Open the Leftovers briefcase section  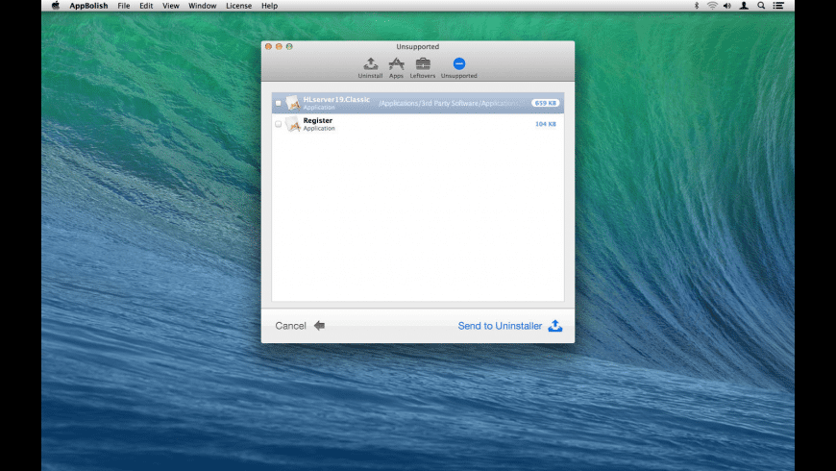[422, 67]
